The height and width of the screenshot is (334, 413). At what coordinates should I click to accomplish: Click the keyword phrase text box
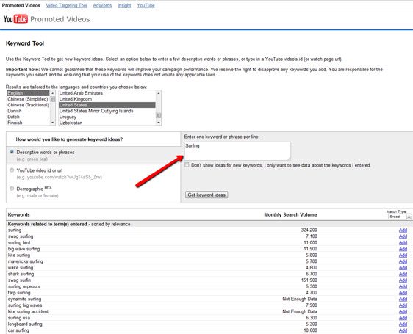pyautogui.click(x=237, y=151)
